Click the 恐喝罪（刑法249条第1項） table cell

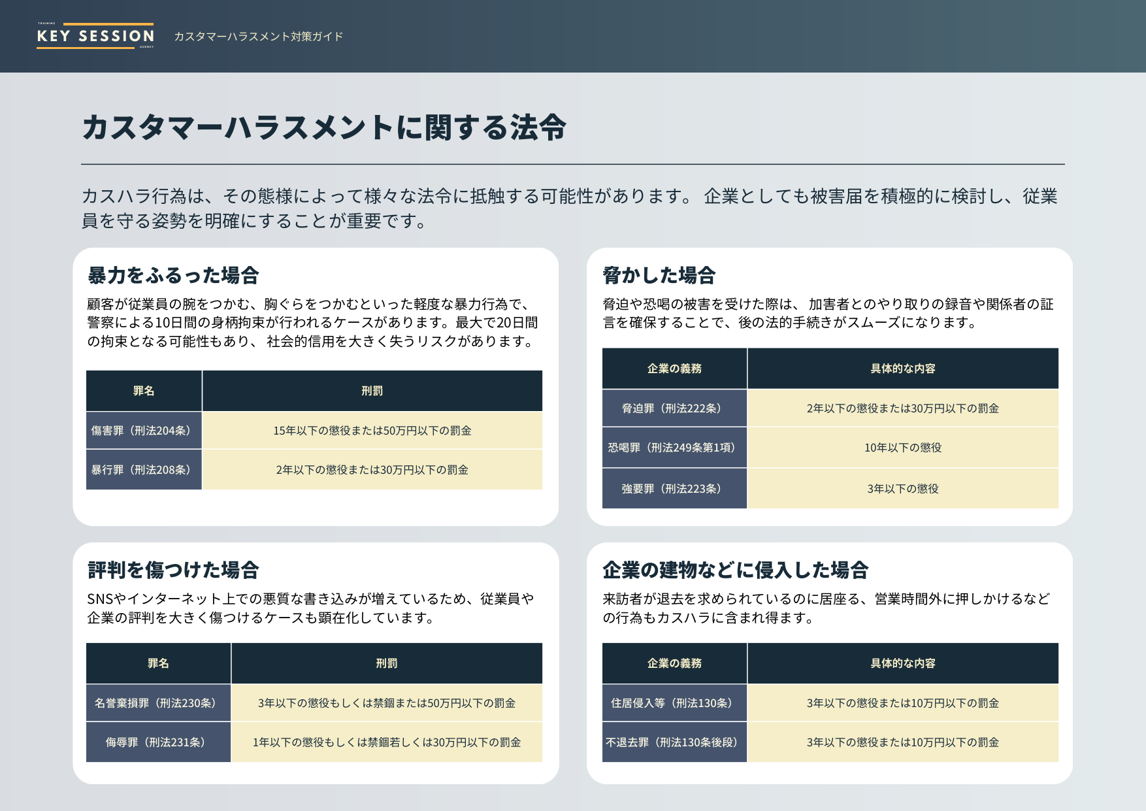point(674,448)
